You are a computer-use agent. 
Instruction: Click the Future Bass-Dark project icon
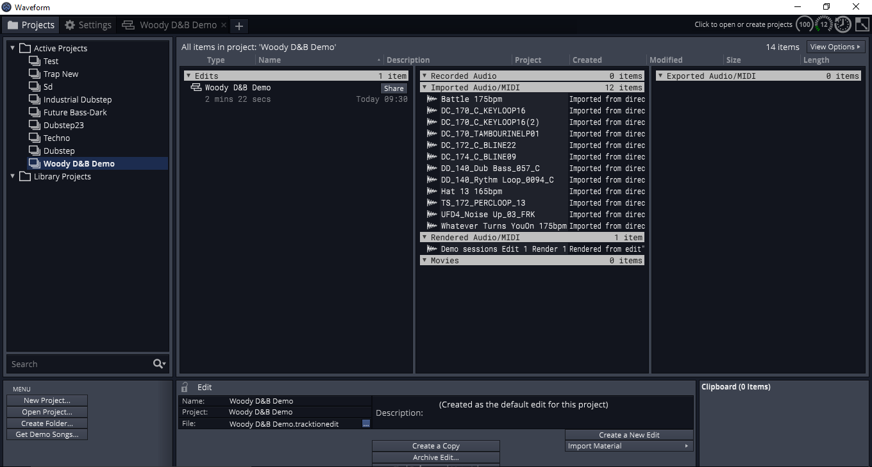35,112
